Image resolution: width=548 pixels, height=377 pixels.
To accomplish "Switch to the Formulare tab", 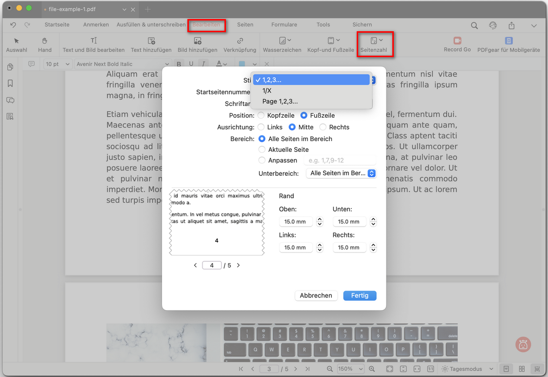I will coord(284,24).
